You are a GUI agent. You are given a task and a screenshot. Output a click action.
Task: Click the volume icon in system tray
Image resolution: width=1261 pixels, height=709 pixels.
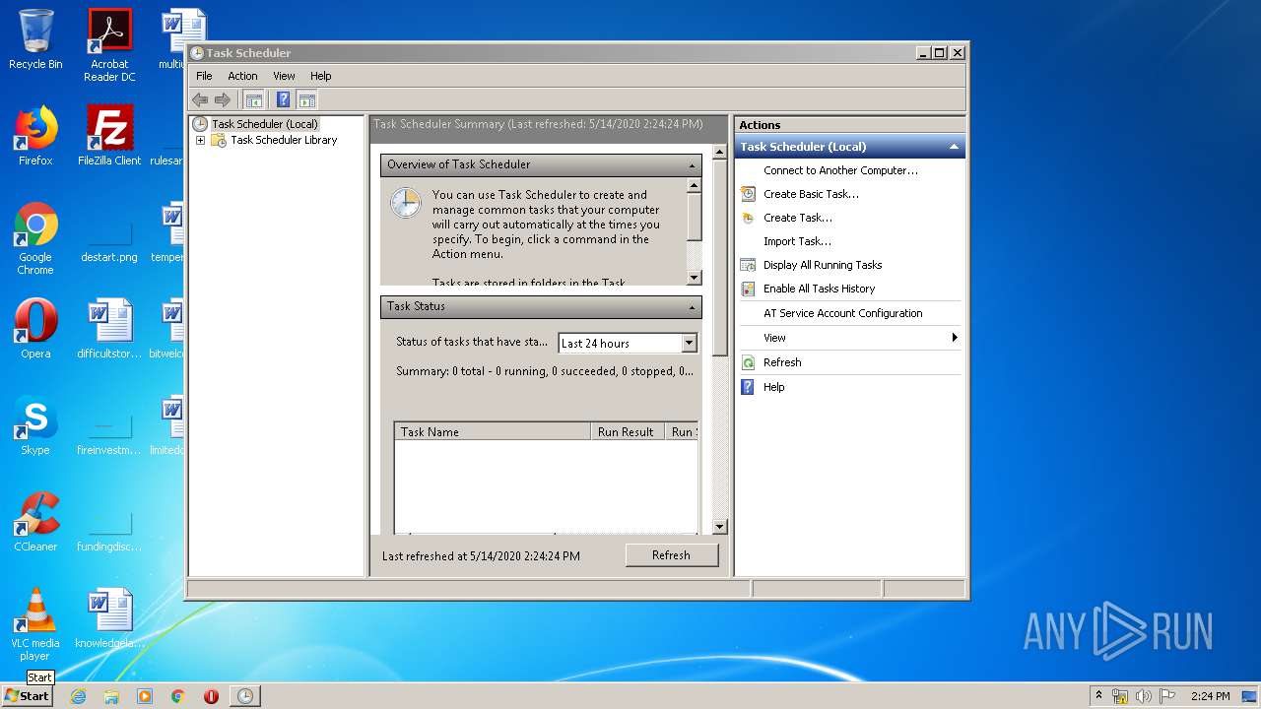1144,696
